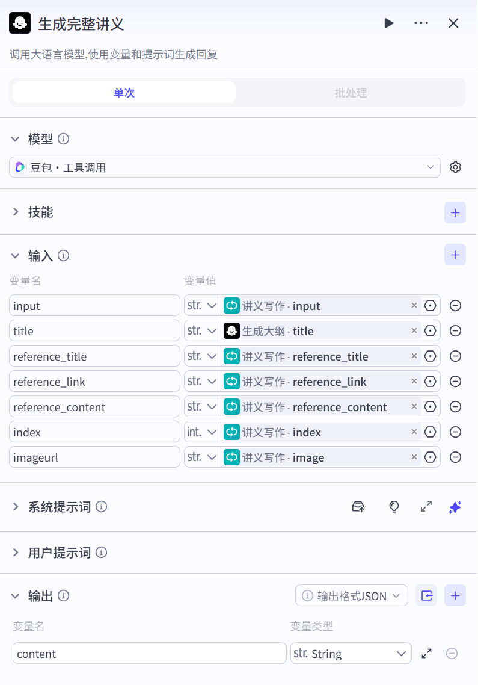
Task: Remove the reference_link input row
Action: (x=455, y=382)
